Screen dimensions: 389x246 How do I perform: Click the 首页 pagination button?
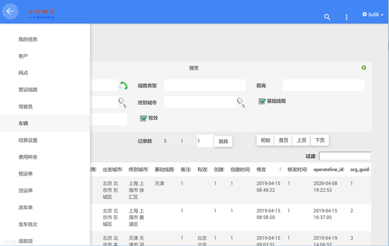[x=283, y=140]
